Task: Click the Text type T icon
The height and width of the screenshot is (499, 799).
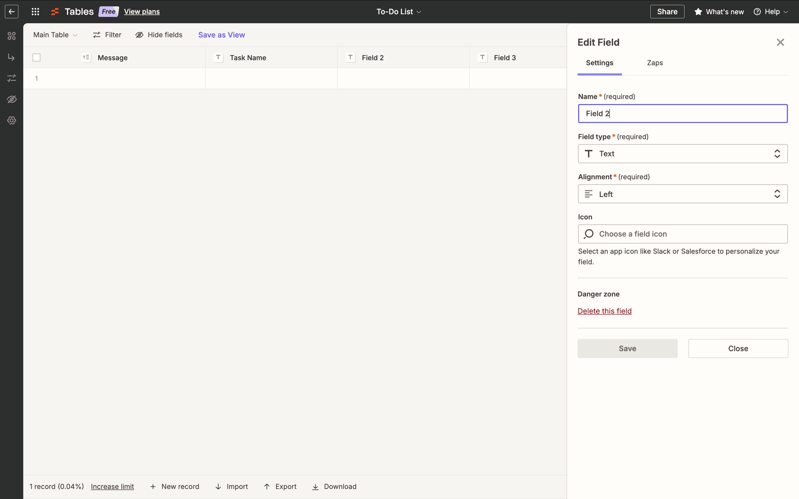Action: [588, 154]
